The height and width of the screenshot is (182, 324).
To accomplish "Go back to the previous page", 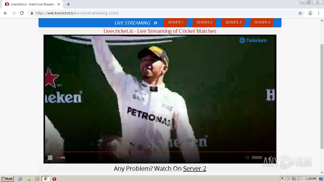I will tap(6, 13).
